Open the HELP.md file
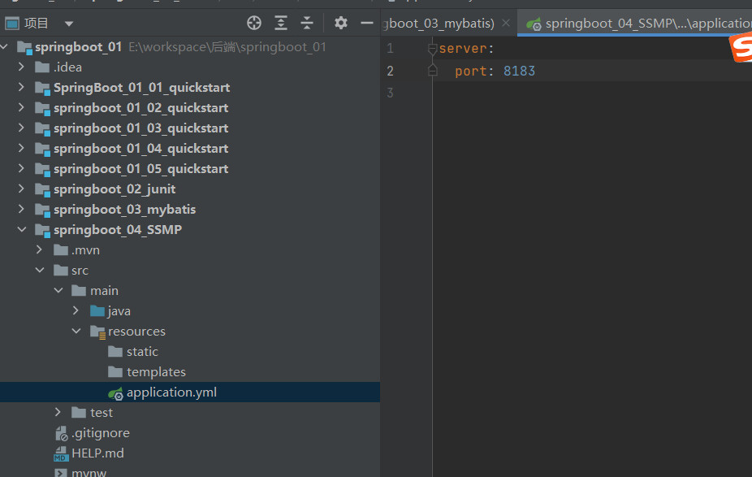Viewport: 752px width, 477px height. coord(97,453)
